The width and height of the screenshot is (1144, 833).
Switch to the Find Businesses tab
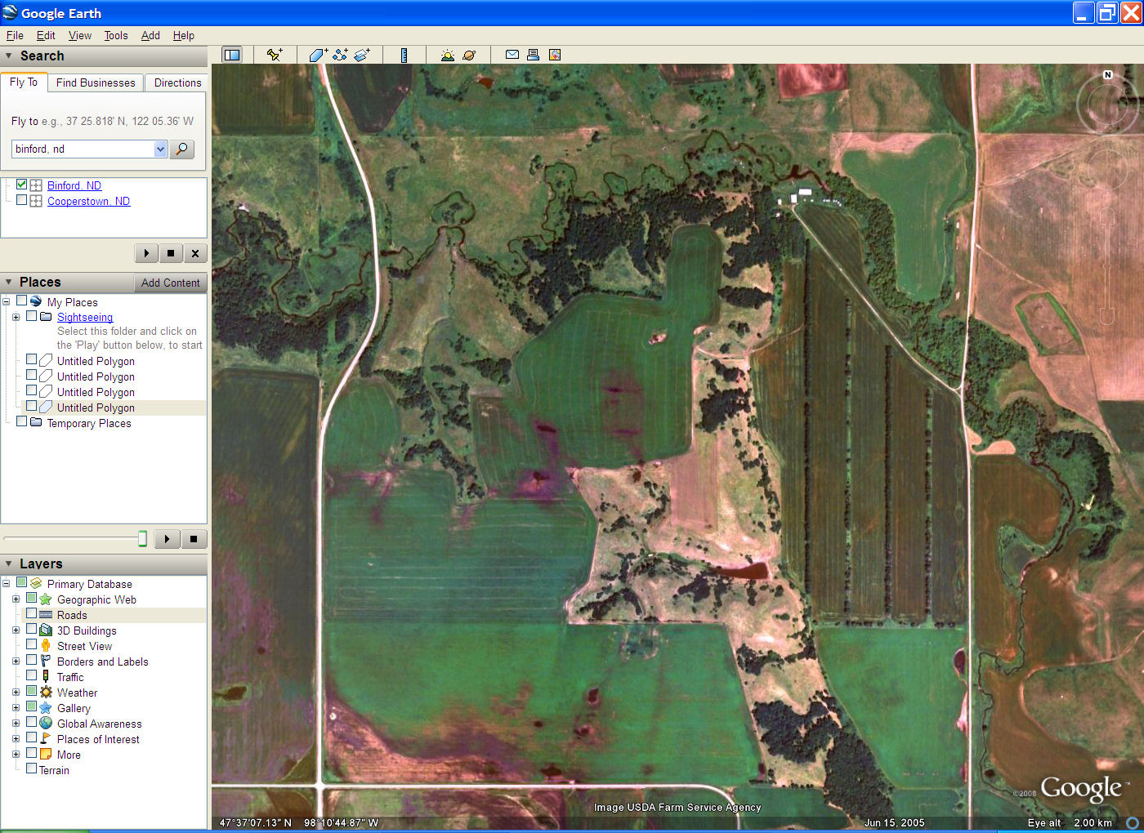pyautogui.click(x=96, y=82)
